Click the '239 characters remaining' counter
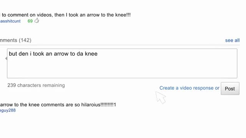This screenshot has height=138, width=246. click(x=36, y=85)
